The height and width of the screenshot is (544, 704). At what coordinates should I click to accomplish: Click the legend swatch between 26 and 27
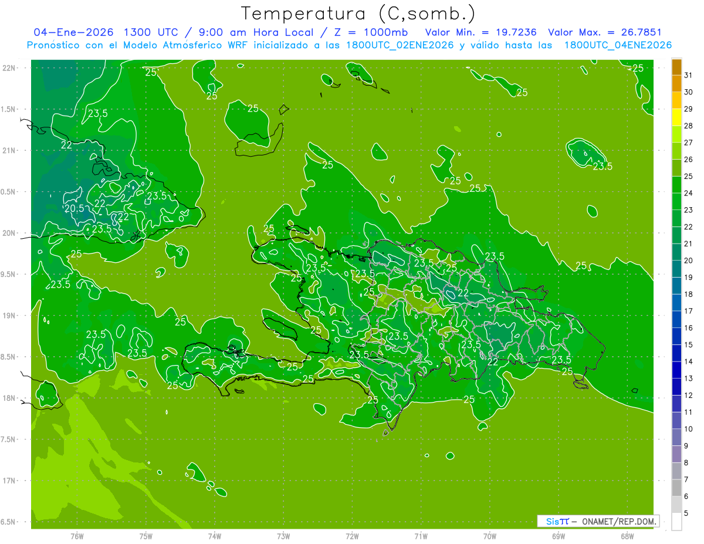tap(676, 151)
